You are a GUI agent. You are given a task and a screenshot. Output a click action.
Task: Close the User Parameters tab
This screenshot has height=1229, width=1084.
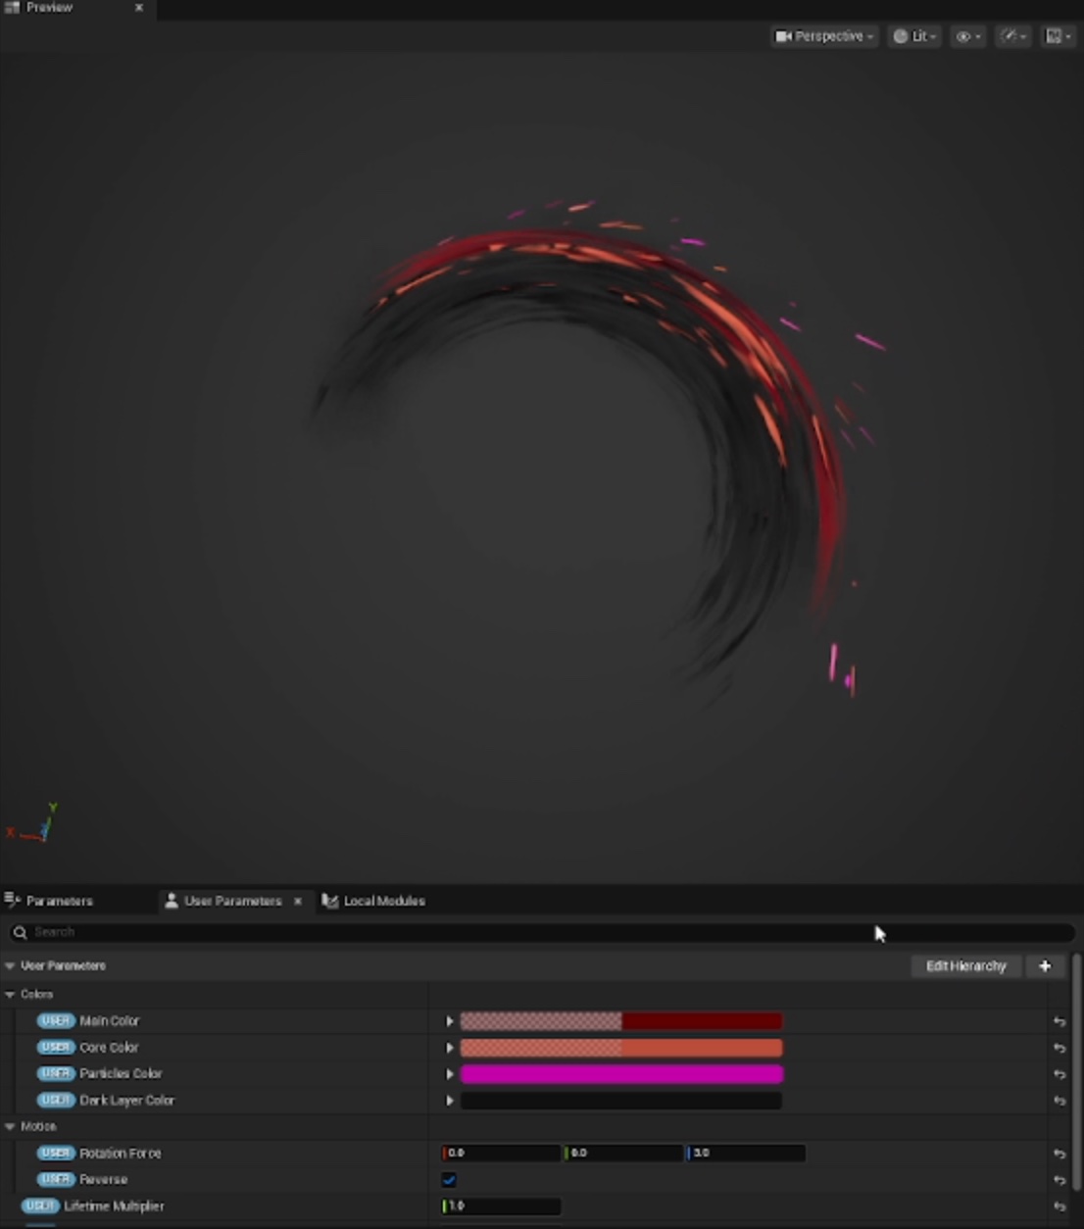point(298,901)
